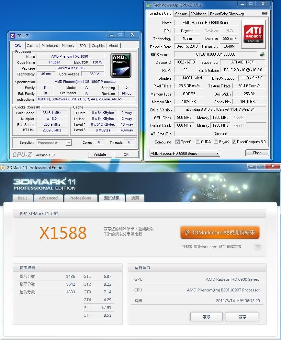Select the 測試結果 tab in 3DMark
Viewport: 281px width, 340px height.
[x=112, y=198]
